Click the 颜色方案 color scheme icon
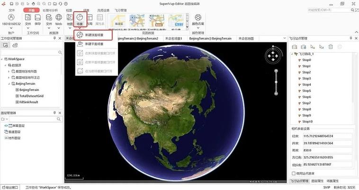 click(x=198, y=17)
